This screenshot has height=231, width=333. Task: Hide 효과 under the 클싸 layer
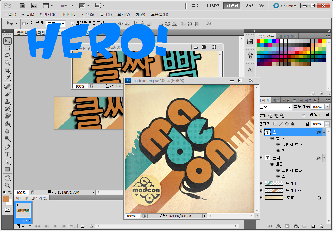(272, 164)
